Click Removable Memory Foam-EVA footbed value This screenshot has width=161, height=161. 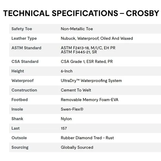click(x=90, y=100)
